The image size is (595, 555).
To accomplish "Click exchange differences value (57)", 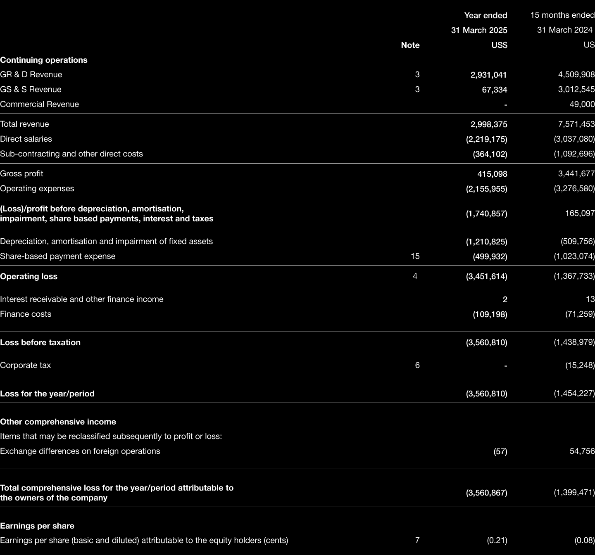I will click(x=500, y=451).
